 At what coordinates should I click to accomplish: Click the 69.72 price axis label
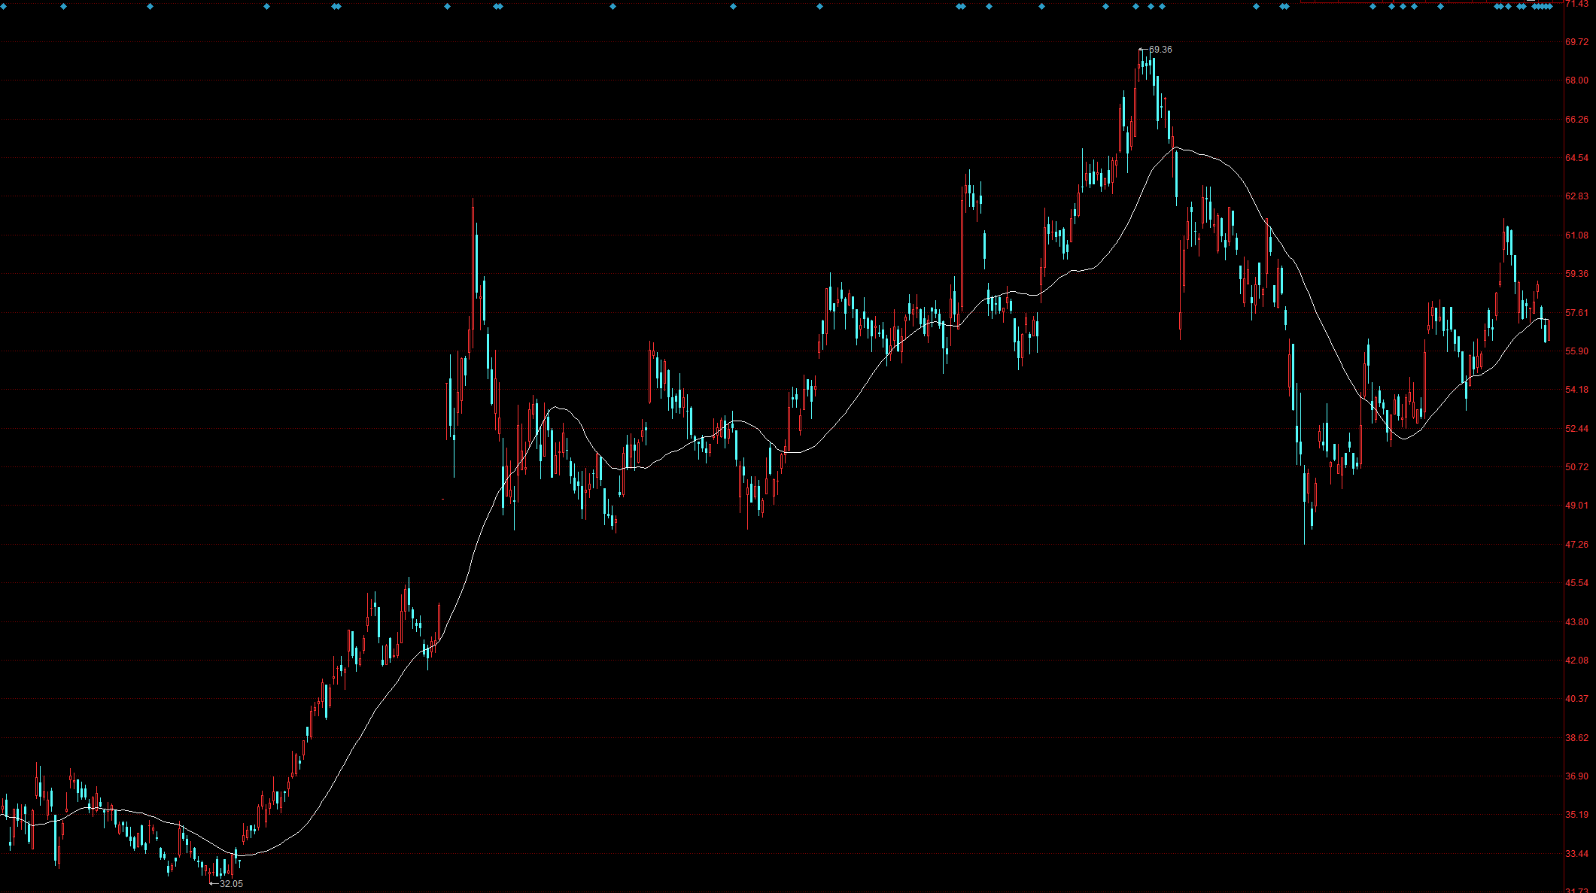point(1576,42)
